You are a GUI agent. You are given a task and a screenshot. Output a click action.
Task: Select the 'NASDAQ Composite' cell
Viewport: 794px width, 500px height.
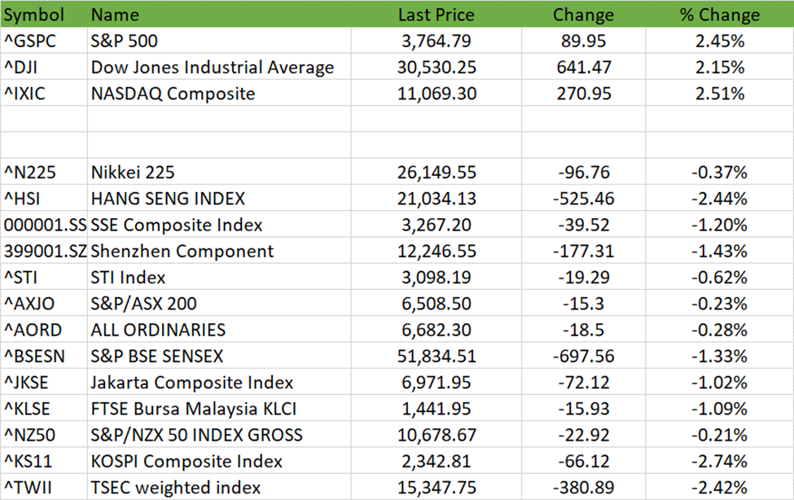(219, 93)
